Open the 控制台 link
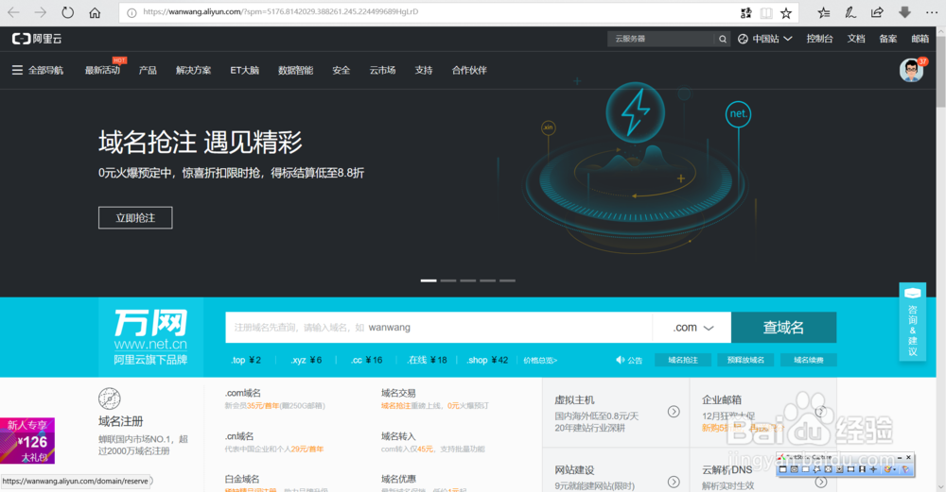 [819, 39]
